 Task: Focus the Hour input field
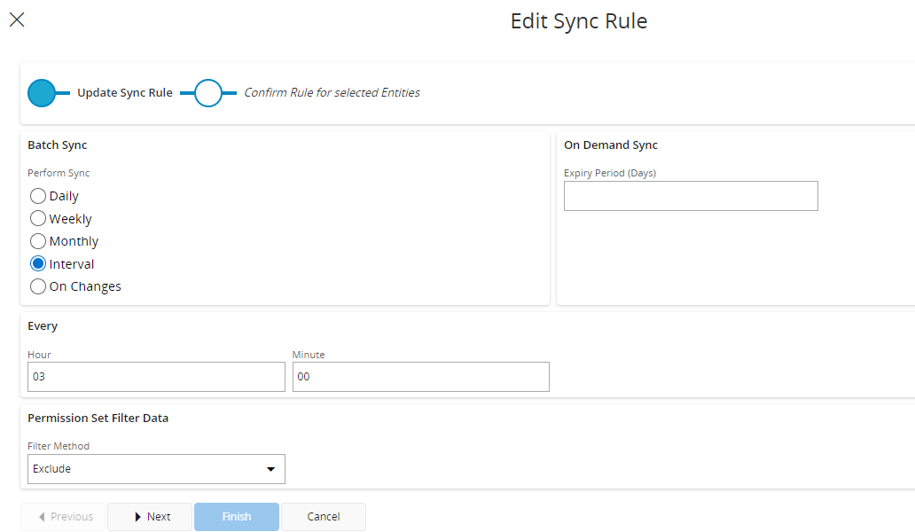tap(156, 377)
